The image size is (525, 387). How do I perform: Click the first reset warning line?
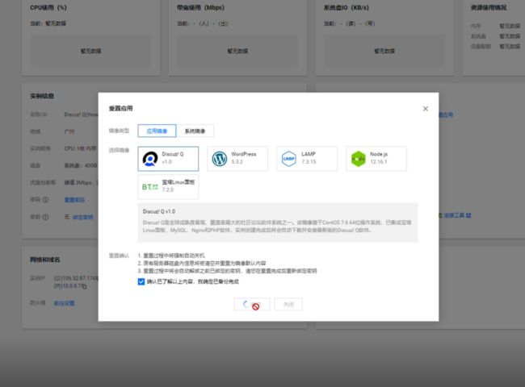click(171, 256)
